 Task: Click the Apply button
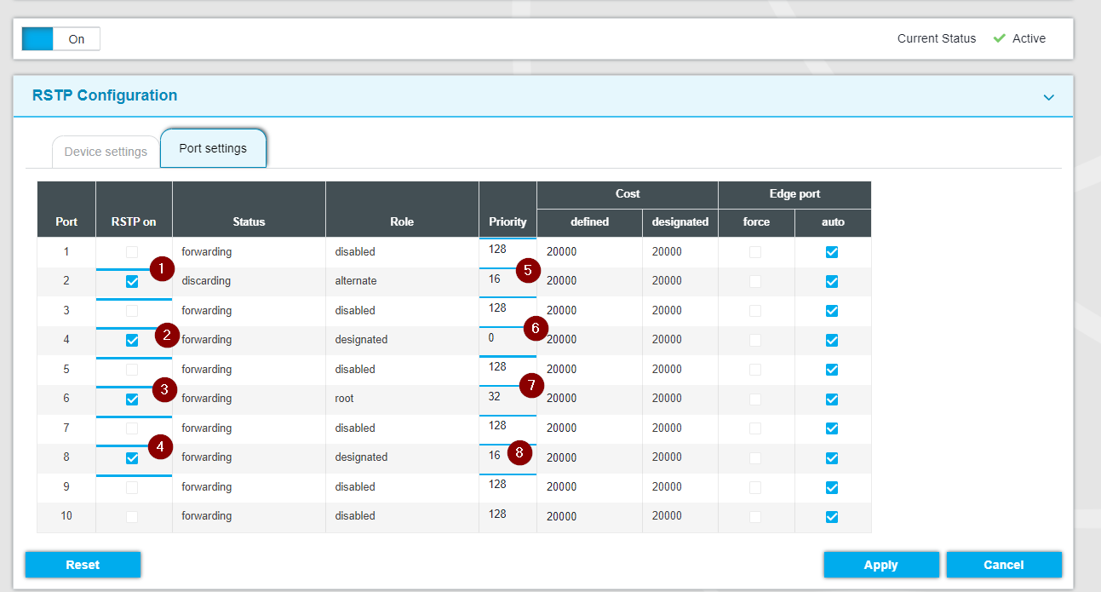pyautogui.click(x=881, y=565)
